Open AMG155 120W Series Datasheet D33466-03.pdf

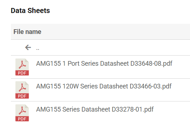tap(104, 86)
